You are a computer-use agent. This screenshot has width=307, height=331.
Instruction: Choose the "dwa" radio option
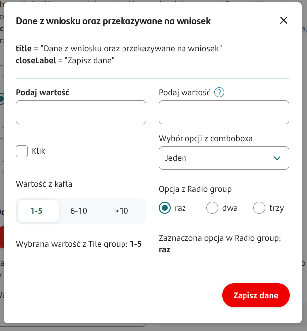[x=212, y=208]
